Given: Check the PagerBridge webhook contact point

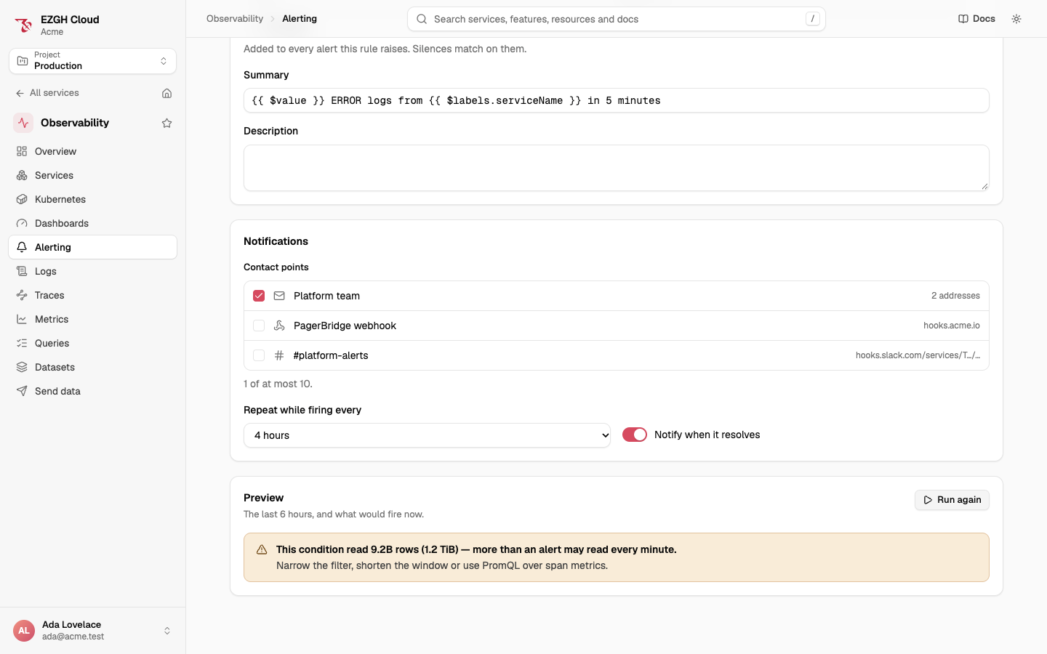Looking at the screenshot, I should pos(259,326).
